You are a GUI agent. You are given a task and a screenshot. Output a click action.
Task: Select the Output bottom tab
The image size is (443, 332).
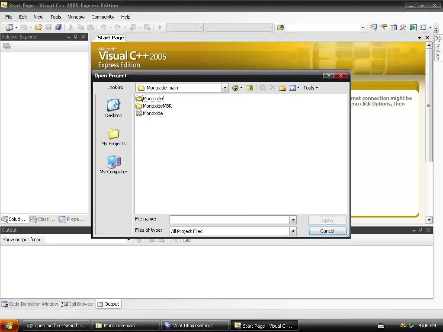(x=109, y=304)
